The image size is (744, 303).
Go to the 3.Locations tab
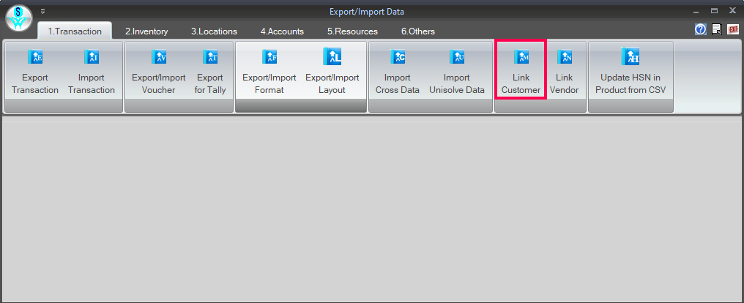point(214,31)
